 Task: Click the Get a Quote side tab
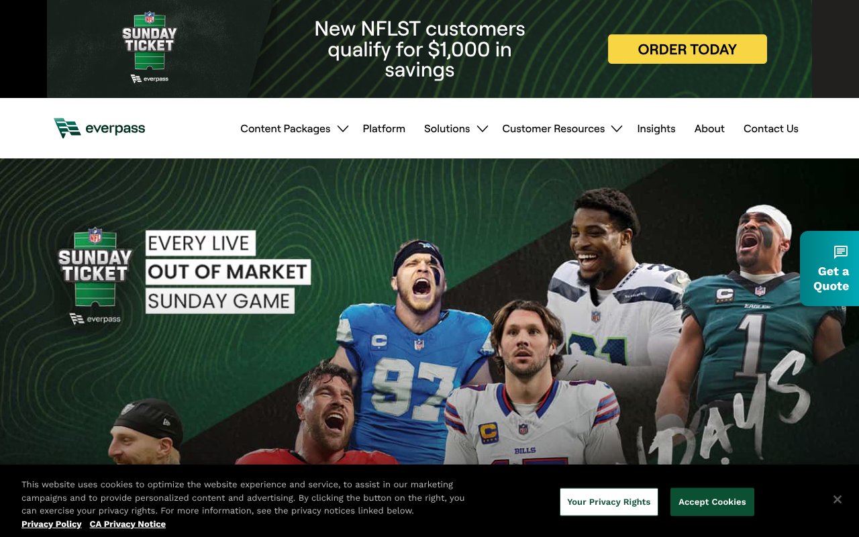point(829,268)
